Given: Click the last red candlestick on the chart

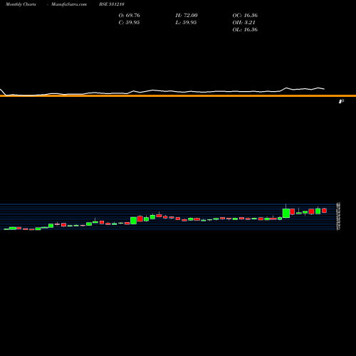Looking at the screenshot, I should click(324, 211).
